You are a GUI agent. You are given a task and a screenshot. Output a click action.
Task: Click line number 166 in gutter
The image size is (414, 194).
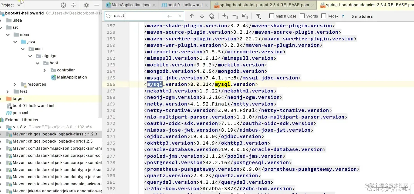click(111, 84)
